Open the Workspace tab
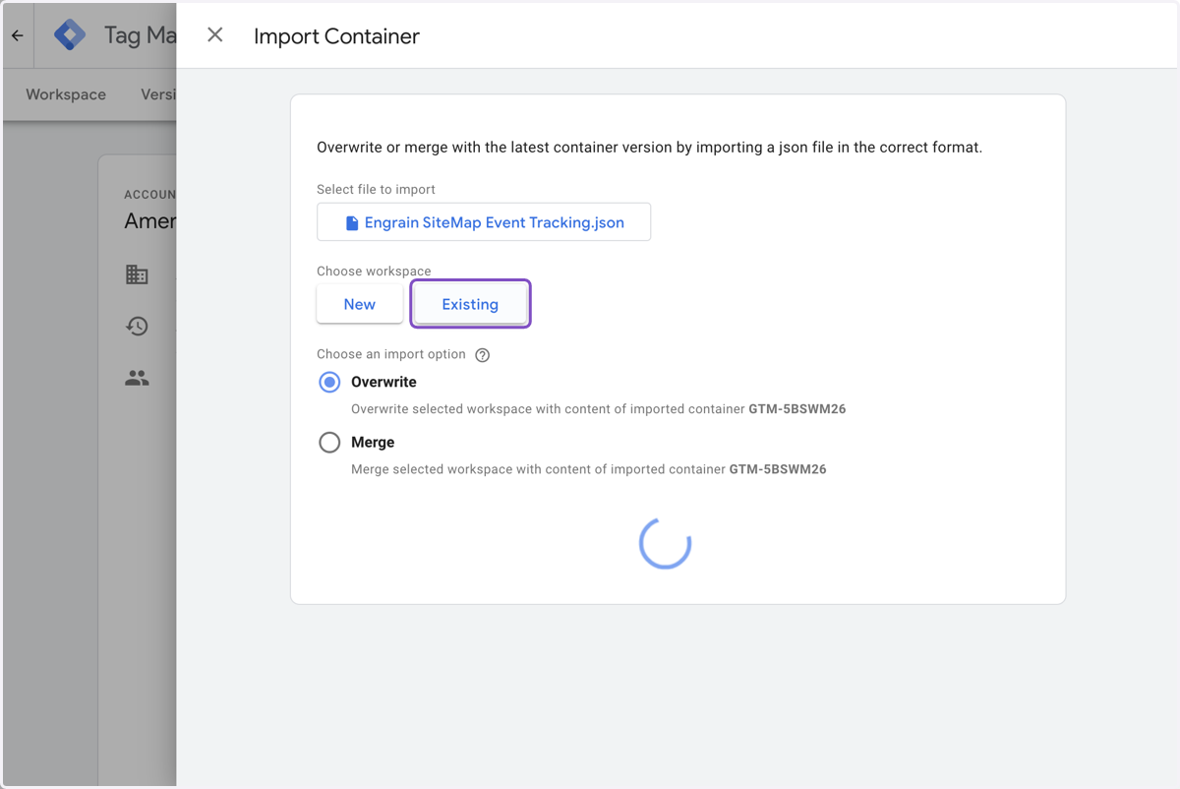Screen dimensions: 1180x789 click(x=66, y=94)
